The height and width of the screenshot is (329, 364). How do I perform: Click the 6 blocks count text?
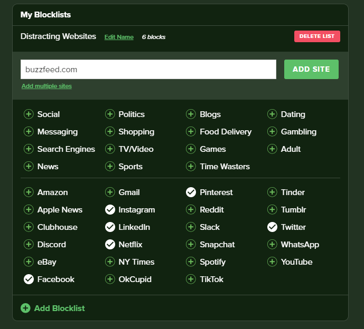[x=154, y=37]
